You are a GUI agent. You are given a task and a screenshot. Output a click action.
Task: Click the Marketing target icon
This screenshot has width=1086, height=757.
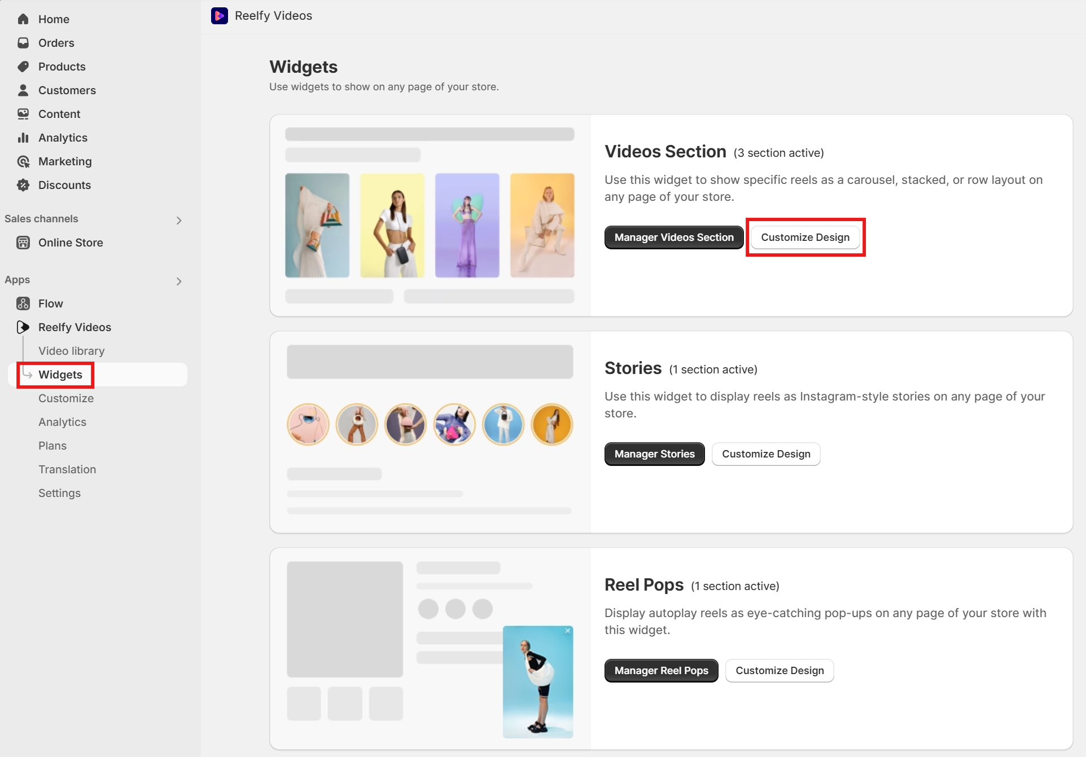point(23,161)
